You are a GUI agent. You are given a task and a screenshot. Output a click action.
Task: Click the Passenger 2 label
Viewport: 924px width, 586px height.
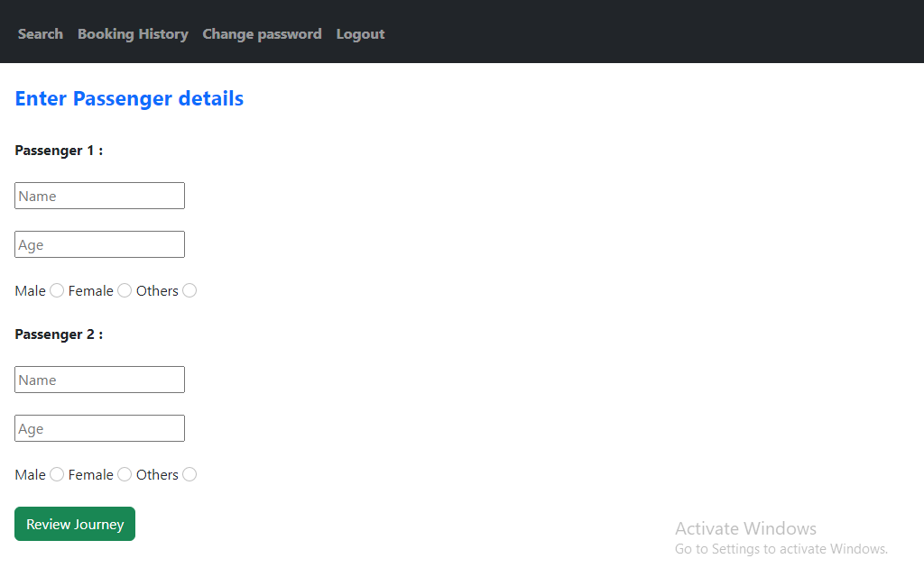59,334
